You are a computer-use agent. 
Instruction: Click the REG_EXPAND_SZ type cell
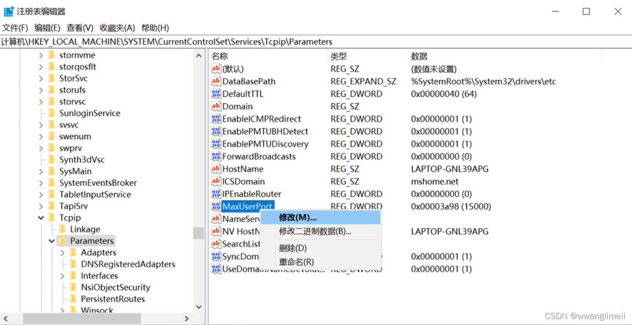[x=363, y=81]
